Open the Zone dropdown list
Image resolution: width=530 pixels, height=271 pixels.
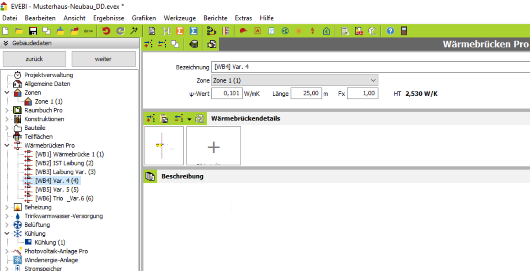click(x=373, y=80)
